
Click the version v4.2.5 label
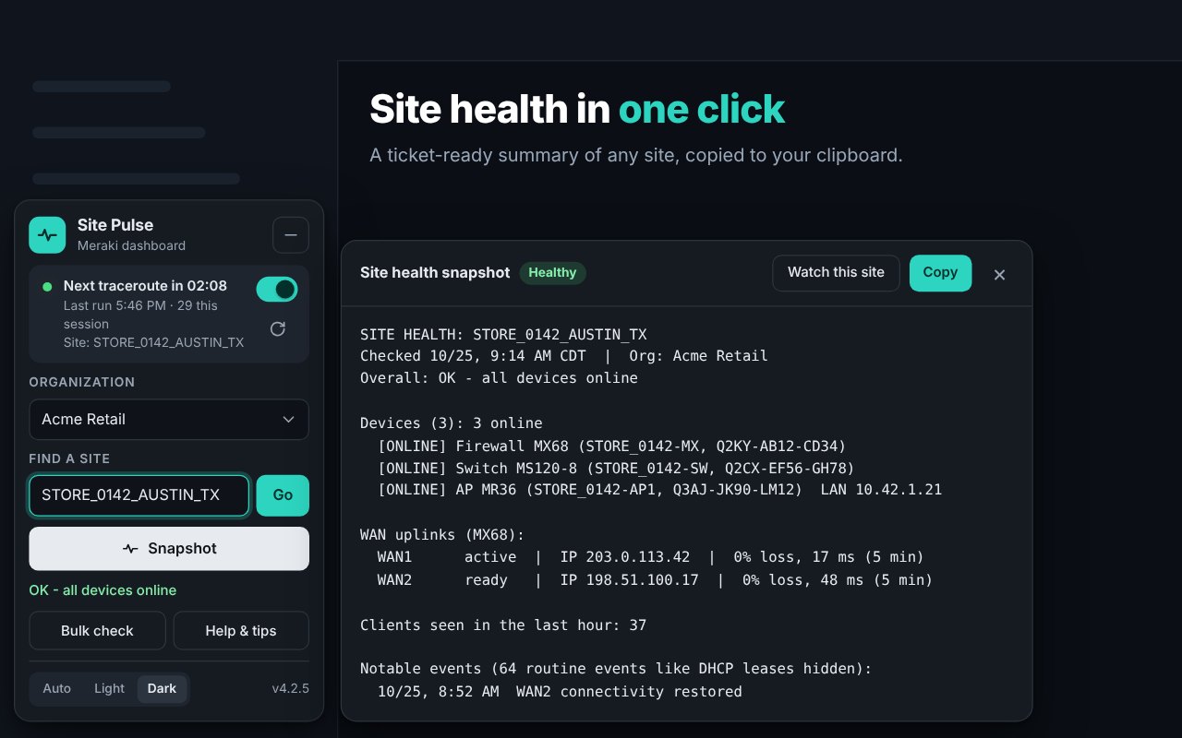(x=290, y=689)
